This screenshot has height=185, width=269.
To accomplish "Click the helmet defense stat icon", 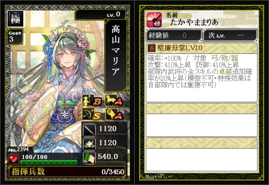I will click(89, 143).
